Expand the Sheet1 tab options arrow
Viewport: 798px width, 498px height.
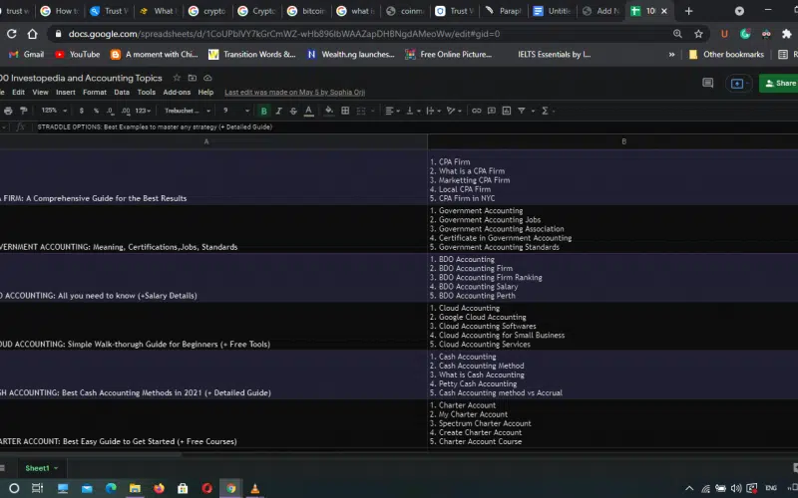56,468
